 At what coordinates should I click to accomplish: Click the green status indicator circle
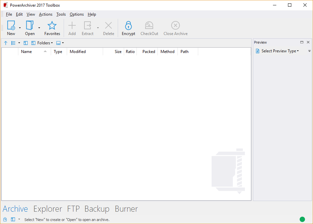click(x=302, y=219)
